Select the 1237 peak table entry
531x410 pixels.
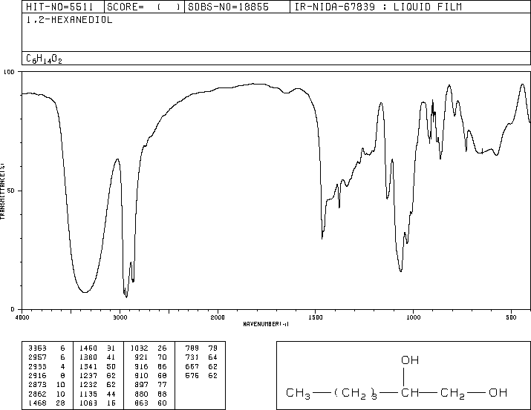coord(97,375)
